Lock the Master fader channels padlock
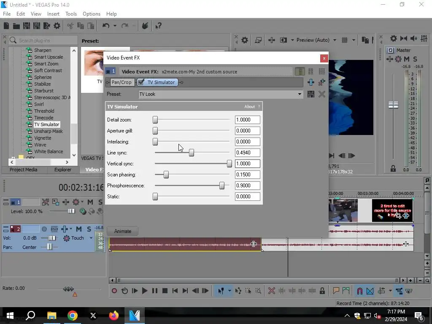 point(393,169)
